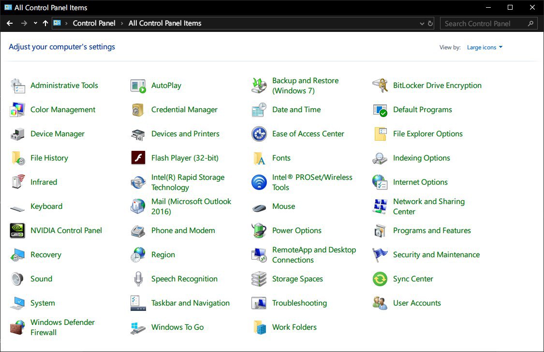The width and height of the screenshot is (544, 352).
Task: Click the AutoPlay icon
Action: (x=138, y=86)
